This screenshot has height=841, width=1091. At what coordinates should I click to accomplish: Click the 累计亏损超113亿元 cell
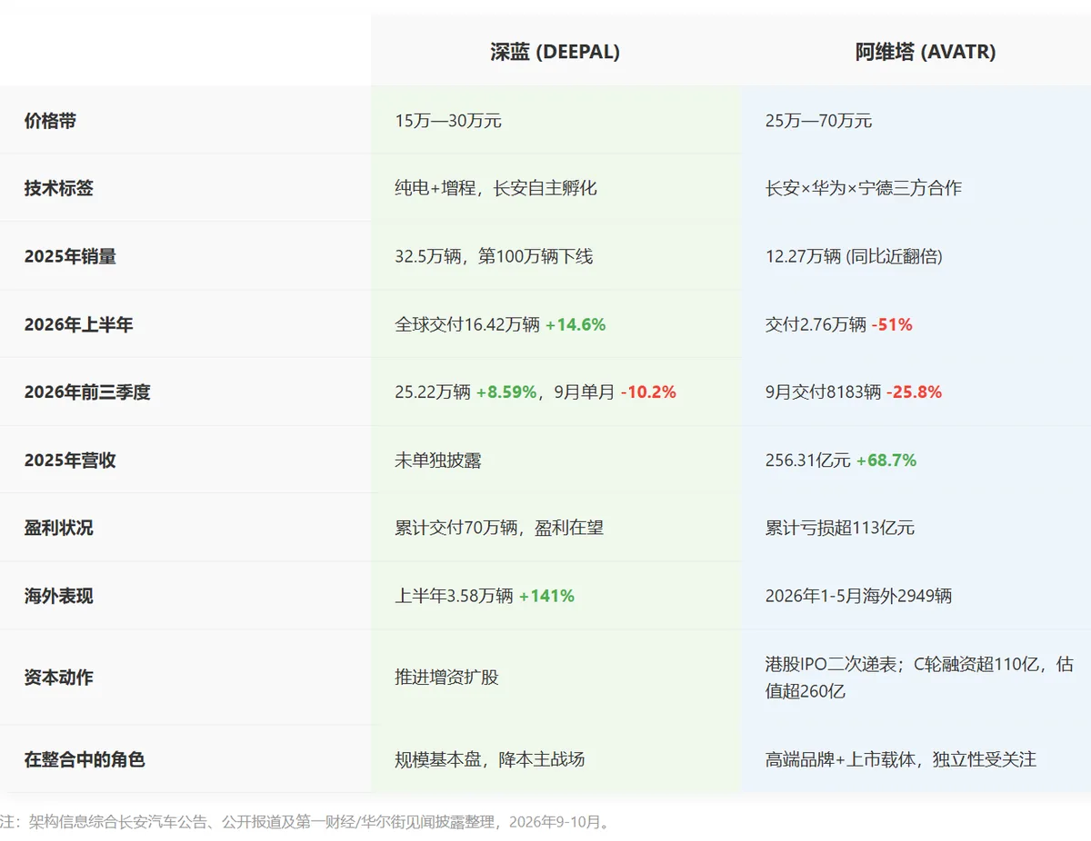pos(916,528)
